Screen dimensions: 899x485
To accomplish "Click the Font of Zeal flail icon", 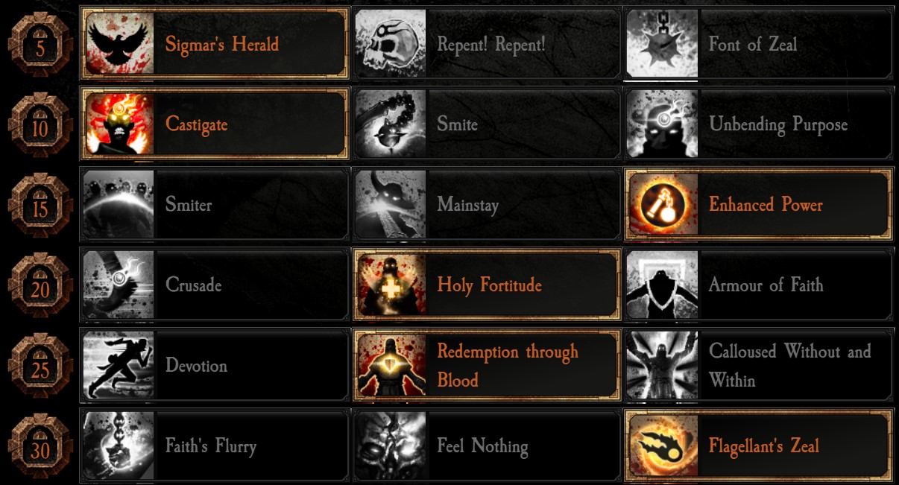I will [x=662, y=43].
